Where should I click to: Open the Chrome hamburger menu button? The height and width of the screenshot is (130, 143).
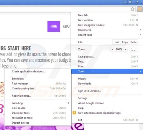pos(140,9)
